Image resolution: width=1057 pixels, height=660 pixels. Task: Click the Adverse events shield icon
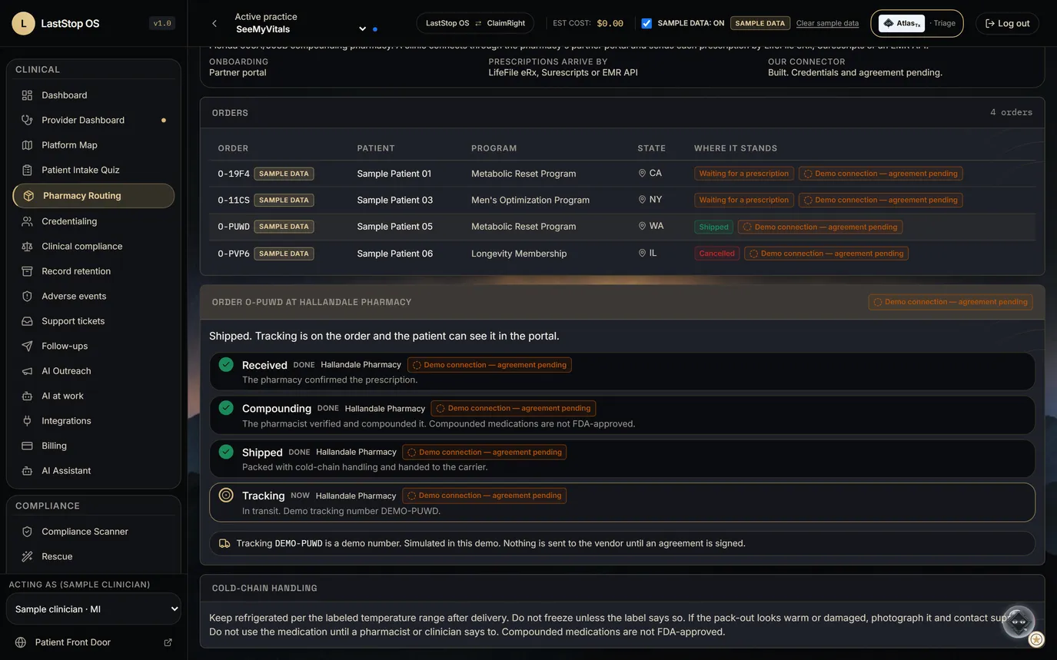[x=27, y=297]
